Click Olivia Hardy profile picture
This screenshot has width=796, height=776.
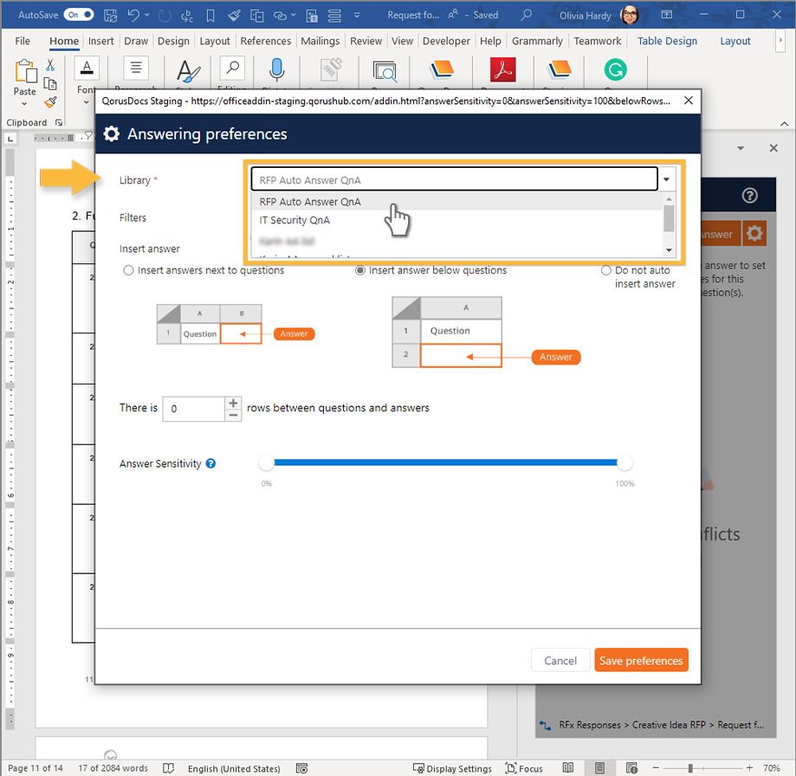pyautogui.click(x=629, y=15)
